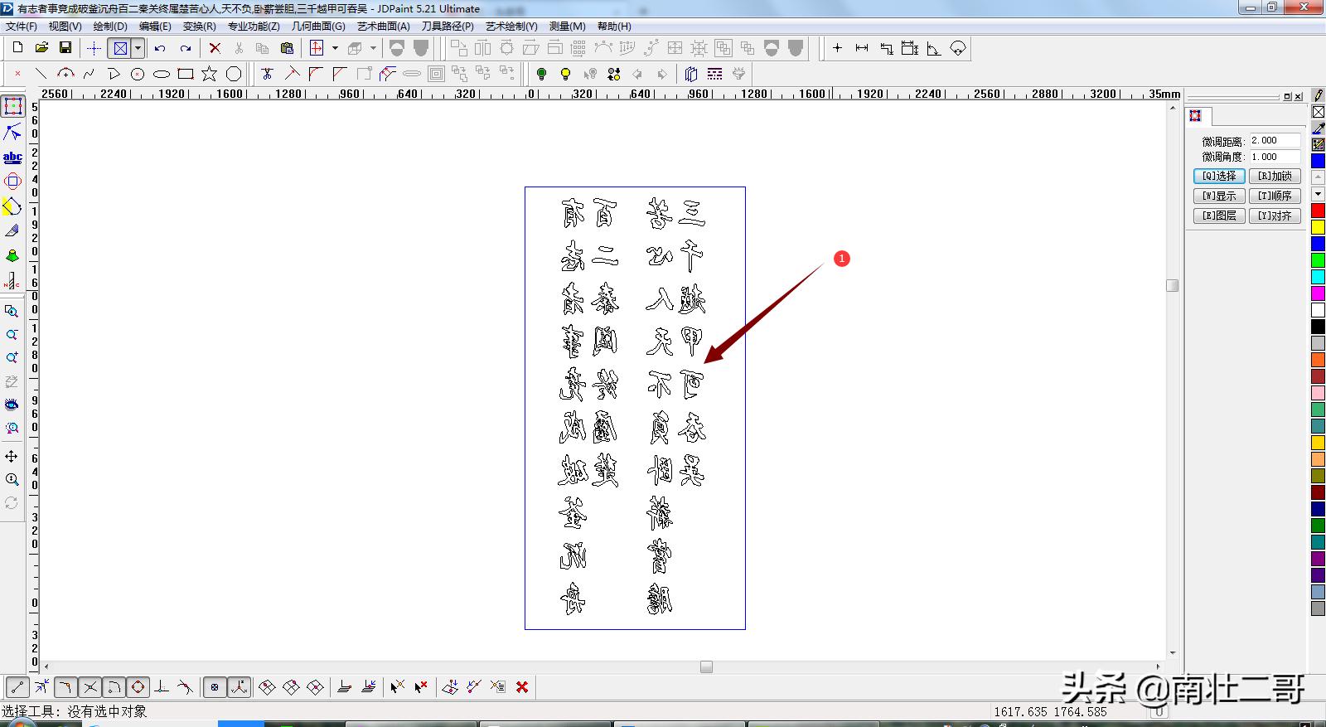Open the 视图(V) menu
The height and width of the screenshot is (727, 1326).
click(65, 27)
